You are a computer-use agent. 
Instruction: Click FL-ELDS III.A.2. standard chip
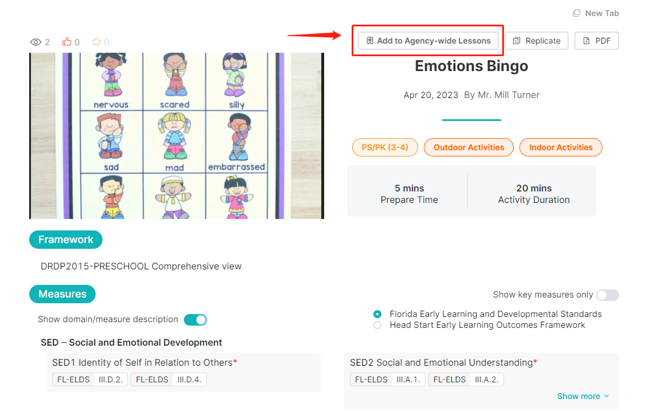point(466,379)
